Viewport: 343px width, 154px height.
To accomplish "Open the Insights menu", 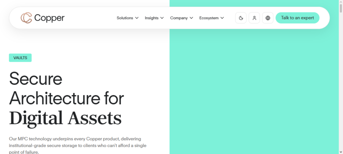I will pyautogui.click(x=154, y=18).
